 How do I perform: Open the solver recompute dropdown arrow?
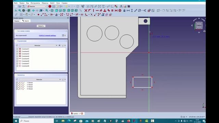(x=65, y=36)
